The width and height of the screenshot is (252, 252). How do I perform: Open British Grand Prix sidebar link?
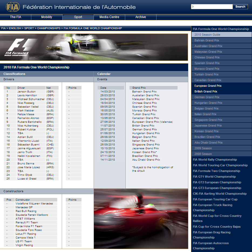click(x=222, y=91)
